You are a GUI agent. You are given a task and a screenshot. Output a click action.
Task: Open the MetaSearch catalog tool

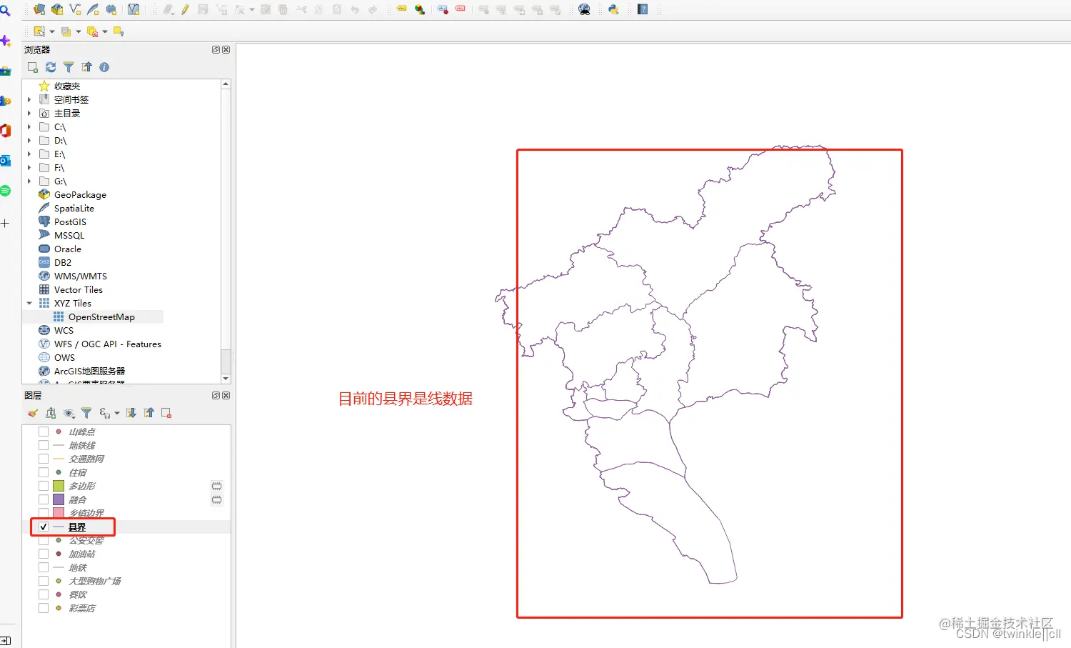pos(584,9)
